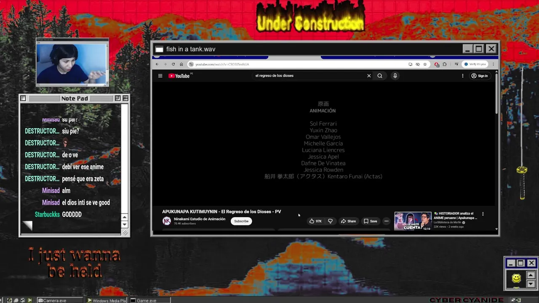This screenshot has width=539, height=303.
Task: Open options menu for the recommended video
Action: pos(483,214)
